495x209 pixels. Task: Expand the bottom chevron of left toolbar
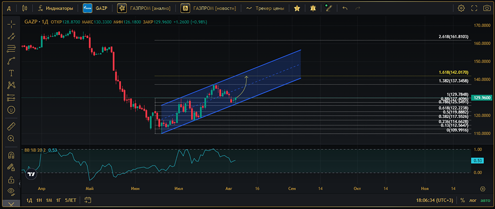pyautogui.click(x=11, y=203)
